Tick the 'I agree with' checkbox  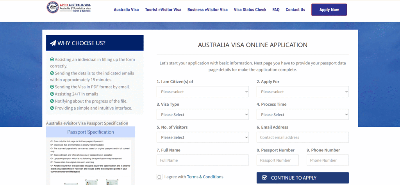[159, 177]
